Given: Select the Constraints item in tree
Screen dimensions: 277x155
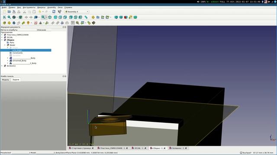Looking at the screenshot, I should click(x=17, y=53).
